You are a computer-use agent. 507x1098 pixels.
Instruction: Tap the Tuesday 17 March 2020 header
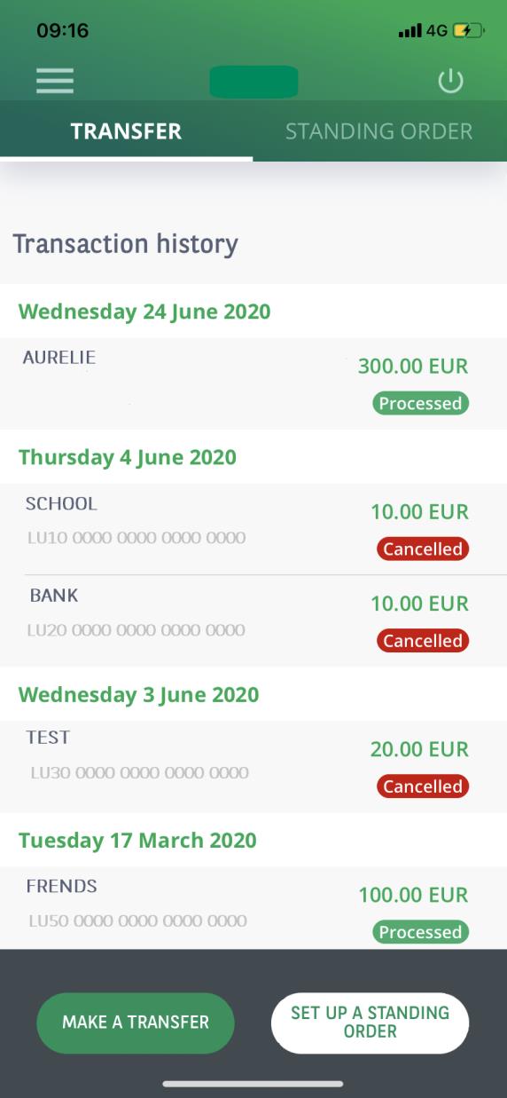coord(137,841)
